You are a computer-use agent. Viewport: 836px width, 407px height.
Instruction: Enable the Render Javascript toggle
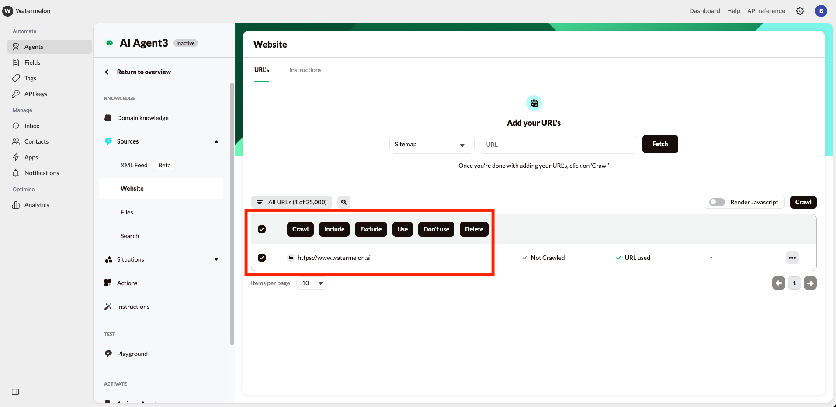coord(716,202)
